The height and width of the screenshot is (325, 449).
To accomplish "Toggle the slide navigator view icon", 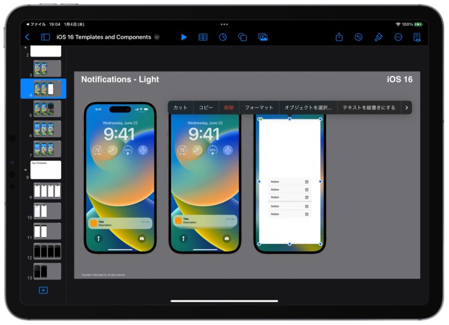I will tap(45, 37).
